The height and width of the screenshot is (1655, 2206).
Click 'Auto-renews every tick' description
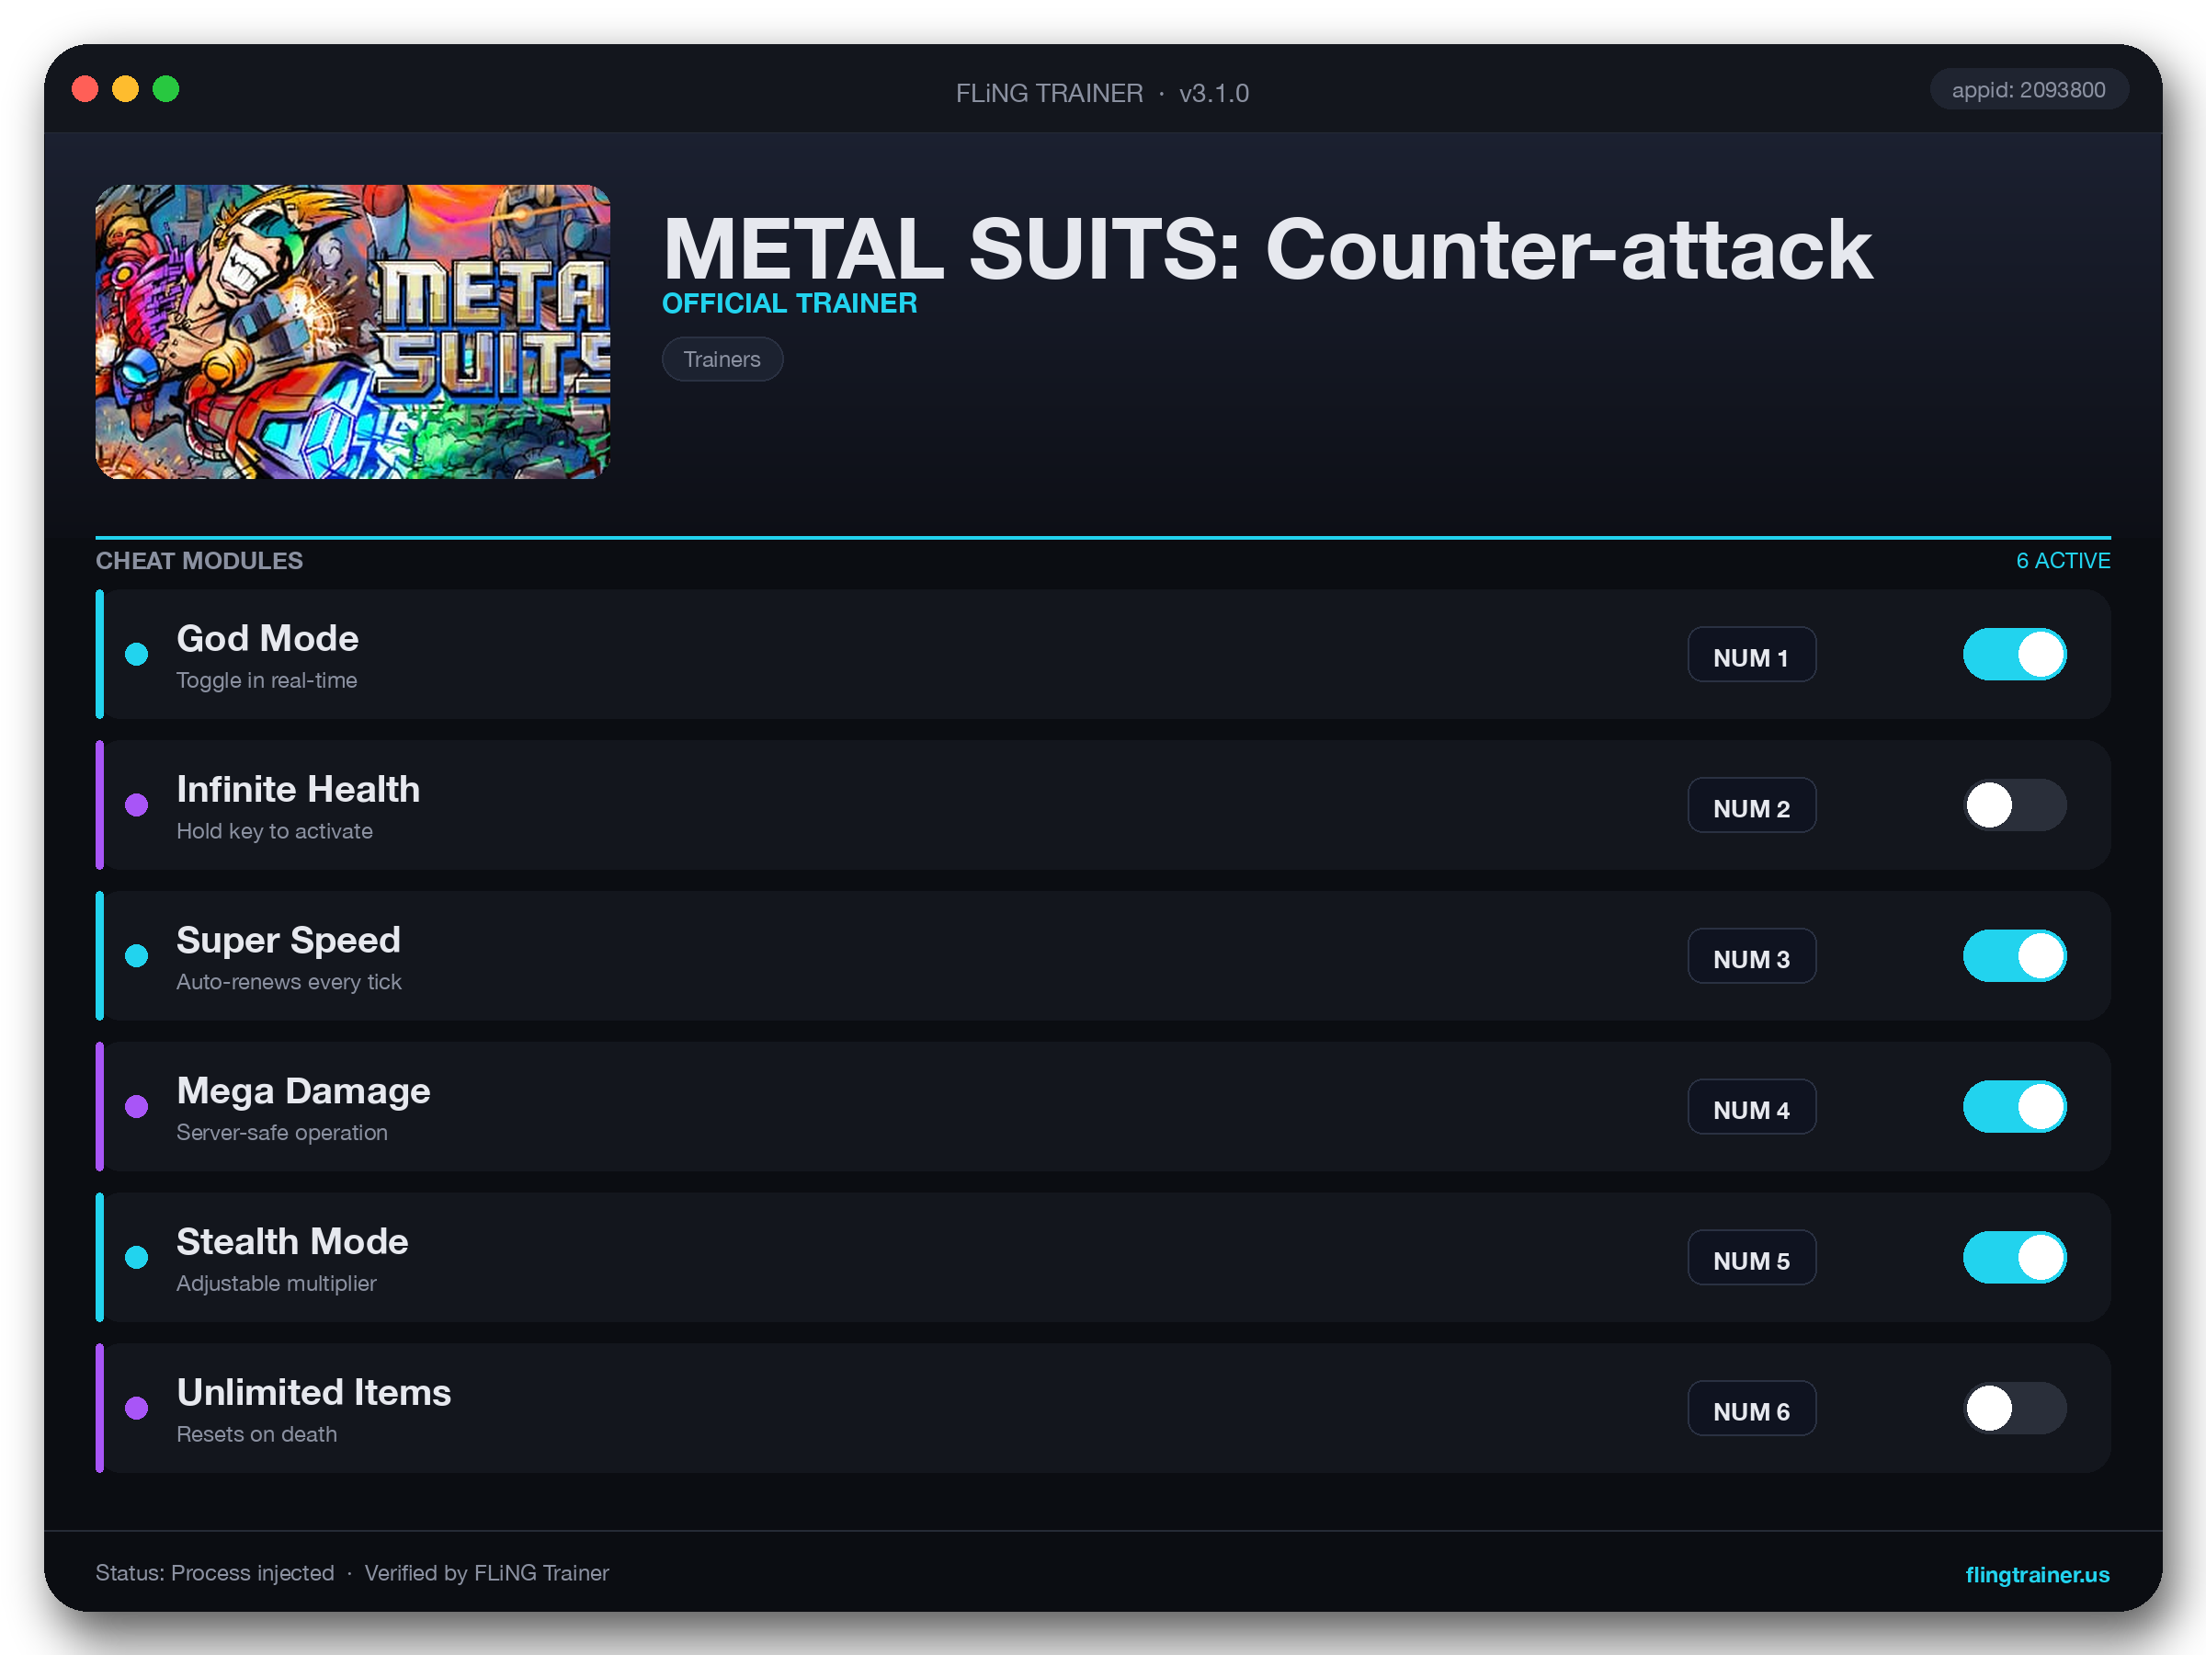(x=289, y=982)
